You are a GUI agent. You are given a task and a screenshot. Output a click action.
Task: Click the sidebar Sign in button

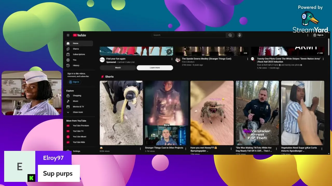(x=74, y=82)
